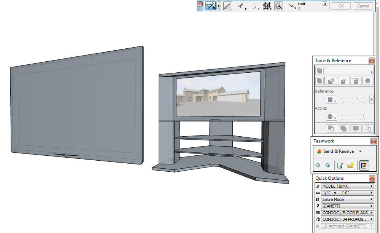Toggle the Trace splitter icon

356,128
